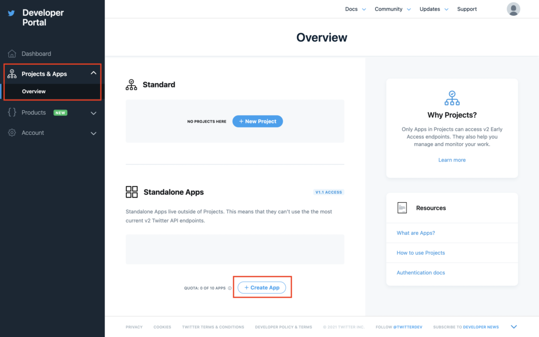Click the Standard section heading
This screenshot has height=337, width=539.
tap(159, 85)
